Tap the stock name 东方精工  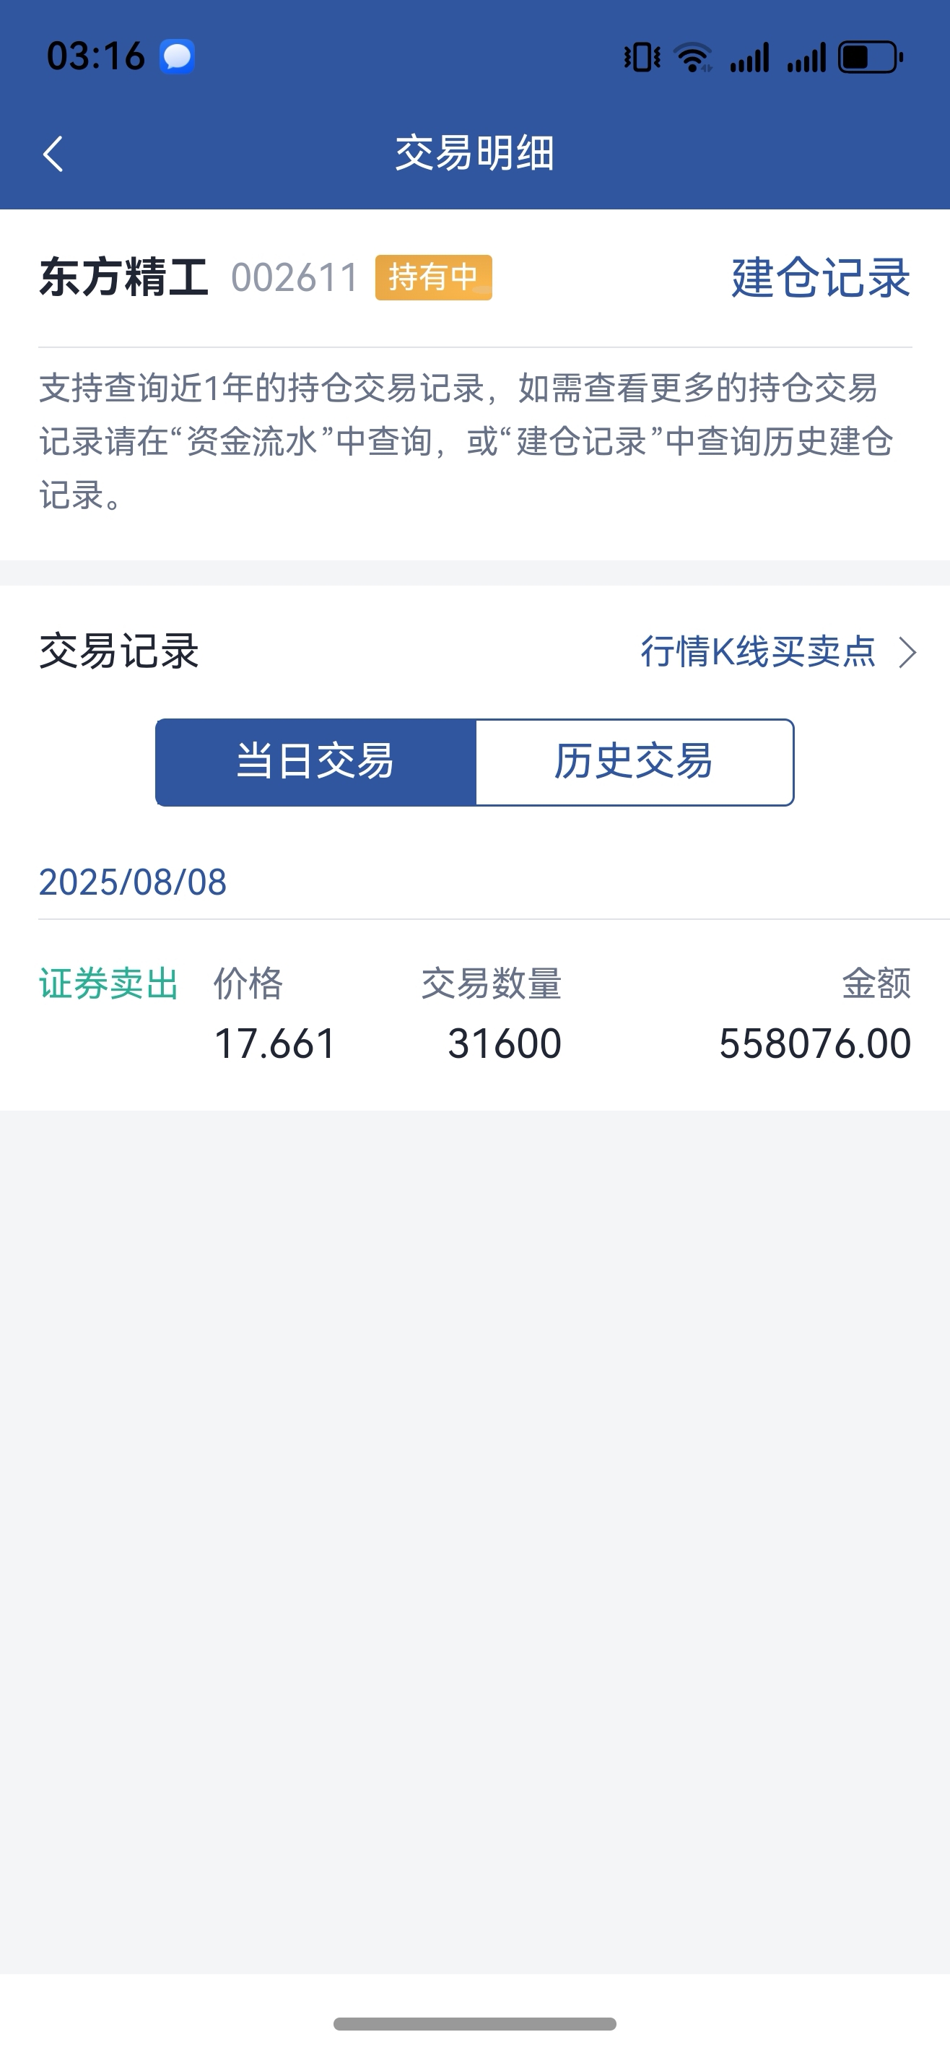124,278
